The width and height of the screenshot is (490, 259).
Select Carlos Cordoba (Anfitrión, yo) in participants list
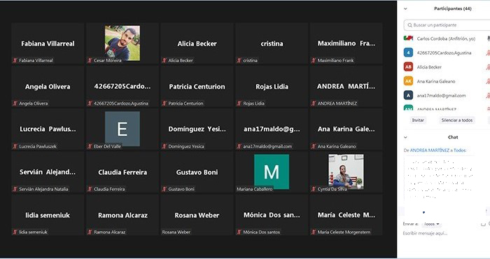[x=447, y=38]
